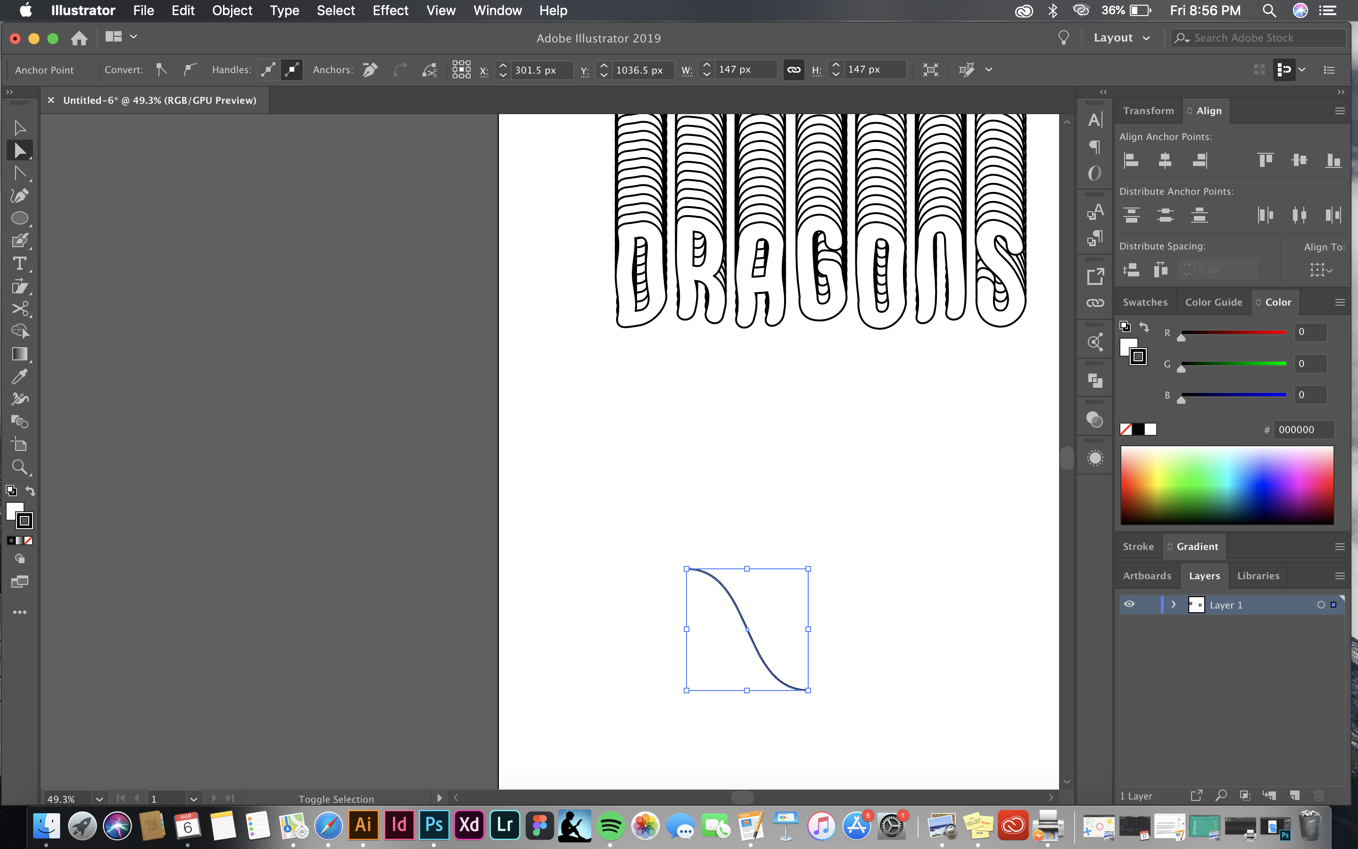Click Create New Layer icon
The width and height of the screenshot is (1358, 849).
point(1294,795)
